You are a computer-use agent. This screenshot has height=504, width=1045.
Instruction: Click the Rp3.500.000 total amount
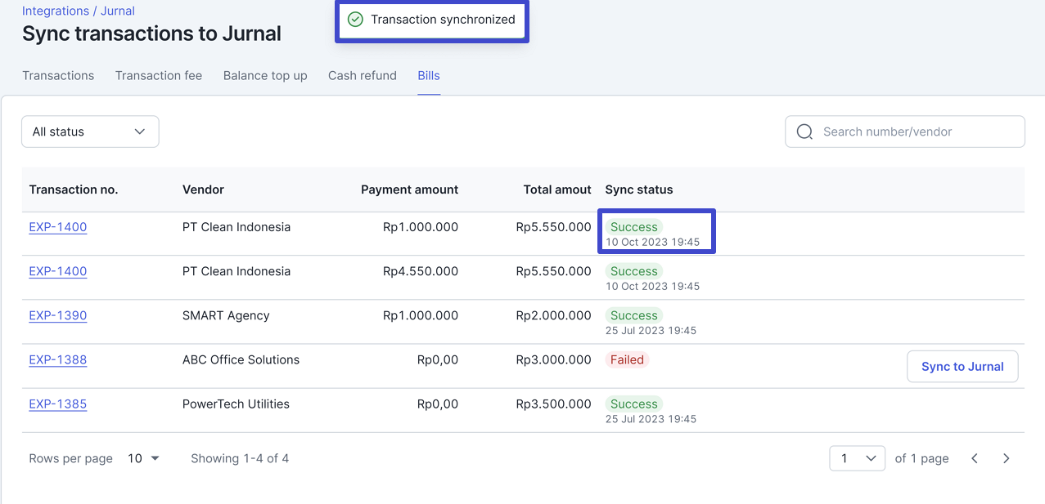tap(553, 404)
